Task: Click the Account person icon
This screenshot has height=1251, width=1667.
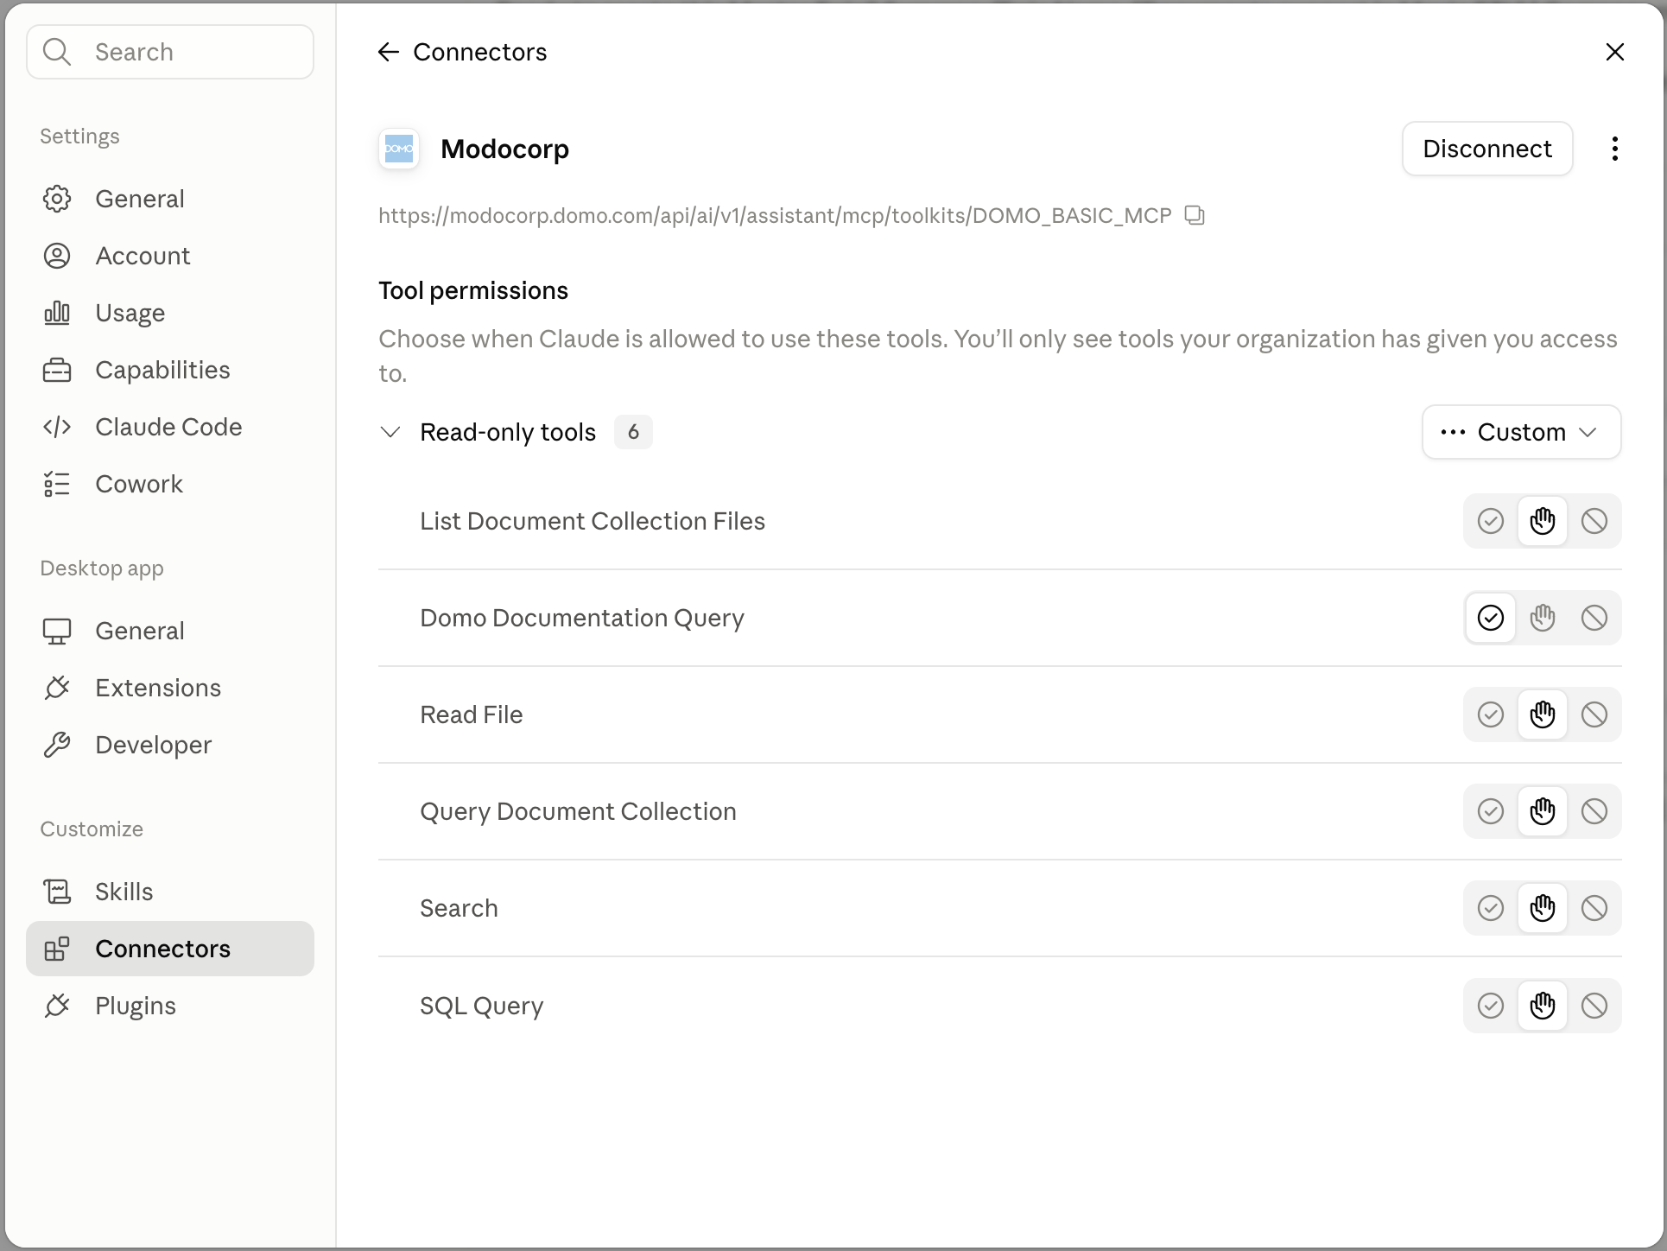Action: [57, 256]
